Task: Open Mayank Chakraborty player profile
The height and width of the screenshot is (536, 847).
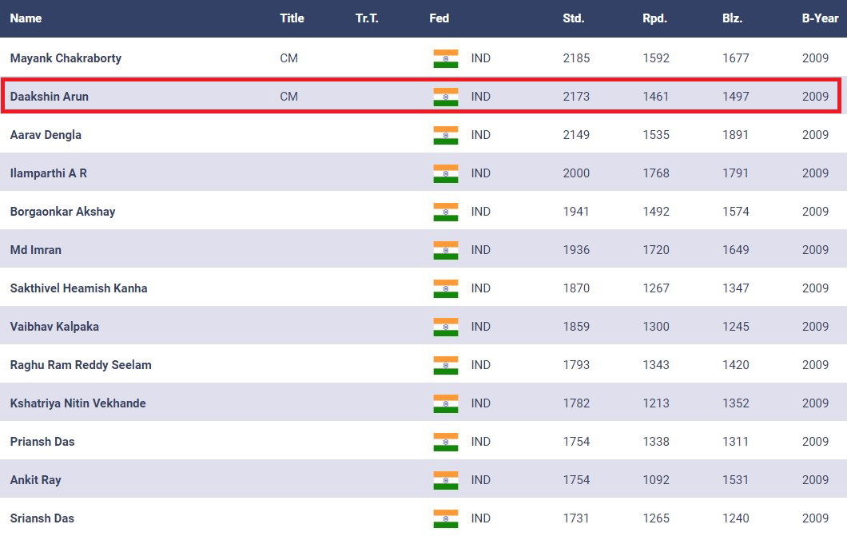Action: [66, 58]
